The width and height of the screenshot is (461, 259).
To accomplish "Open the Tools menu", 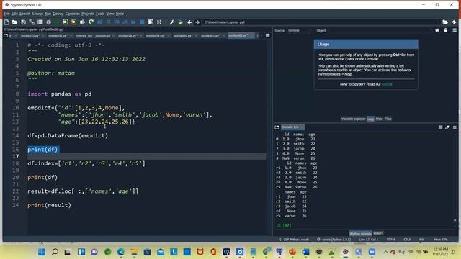I will [x=100, y=14].
